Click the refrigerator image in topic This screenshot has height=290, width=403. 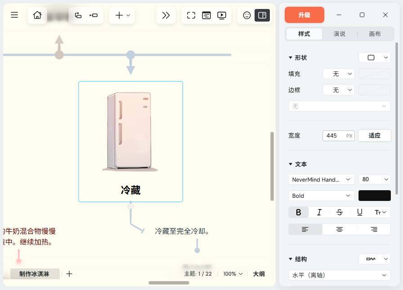[x=130, y=132]
